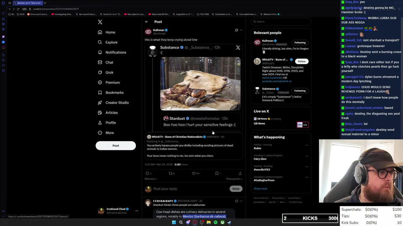Click the white Post button
403x226 pixels.
point(116,146)
